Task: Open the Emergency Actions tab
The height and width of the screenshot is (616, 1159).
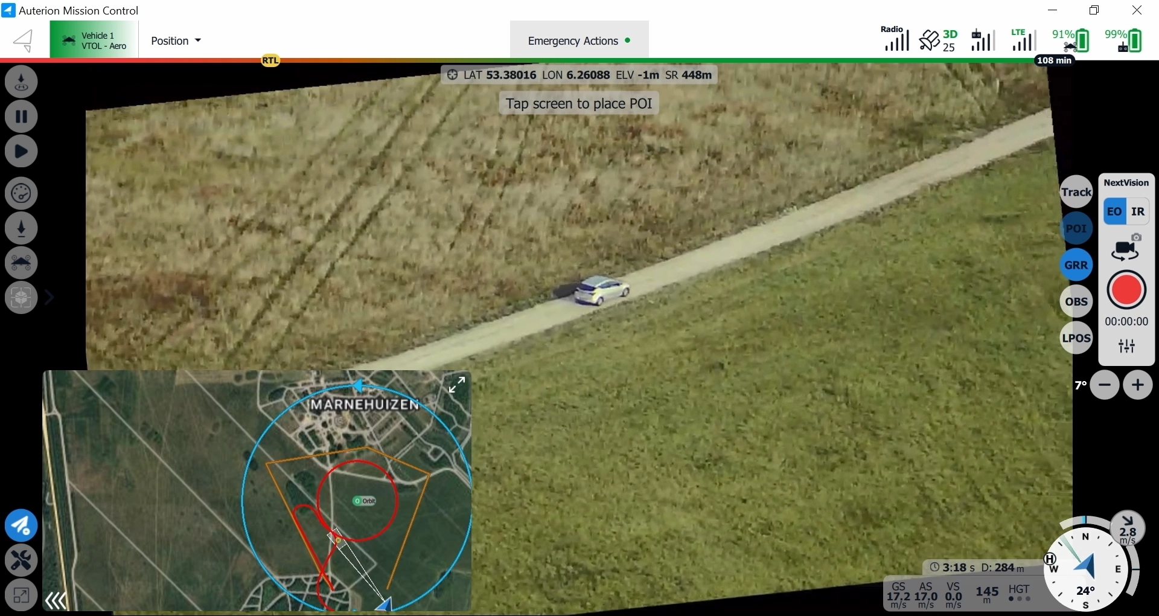Action: click(579, 40)
